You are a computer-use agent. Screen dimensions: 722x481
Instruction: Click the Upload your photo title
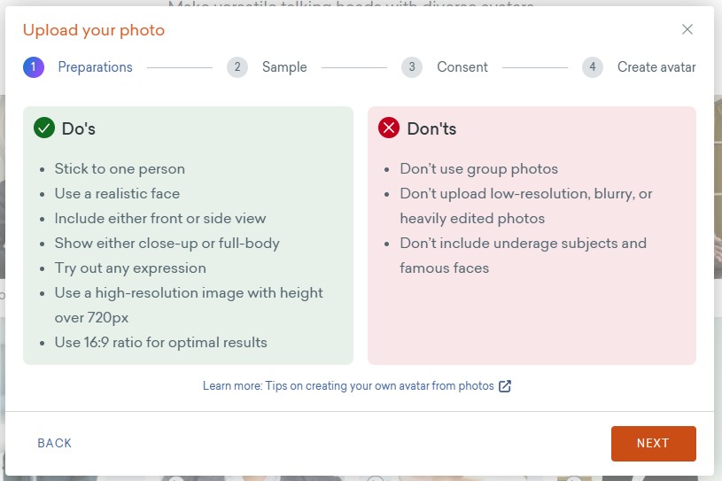click(94, 30)
